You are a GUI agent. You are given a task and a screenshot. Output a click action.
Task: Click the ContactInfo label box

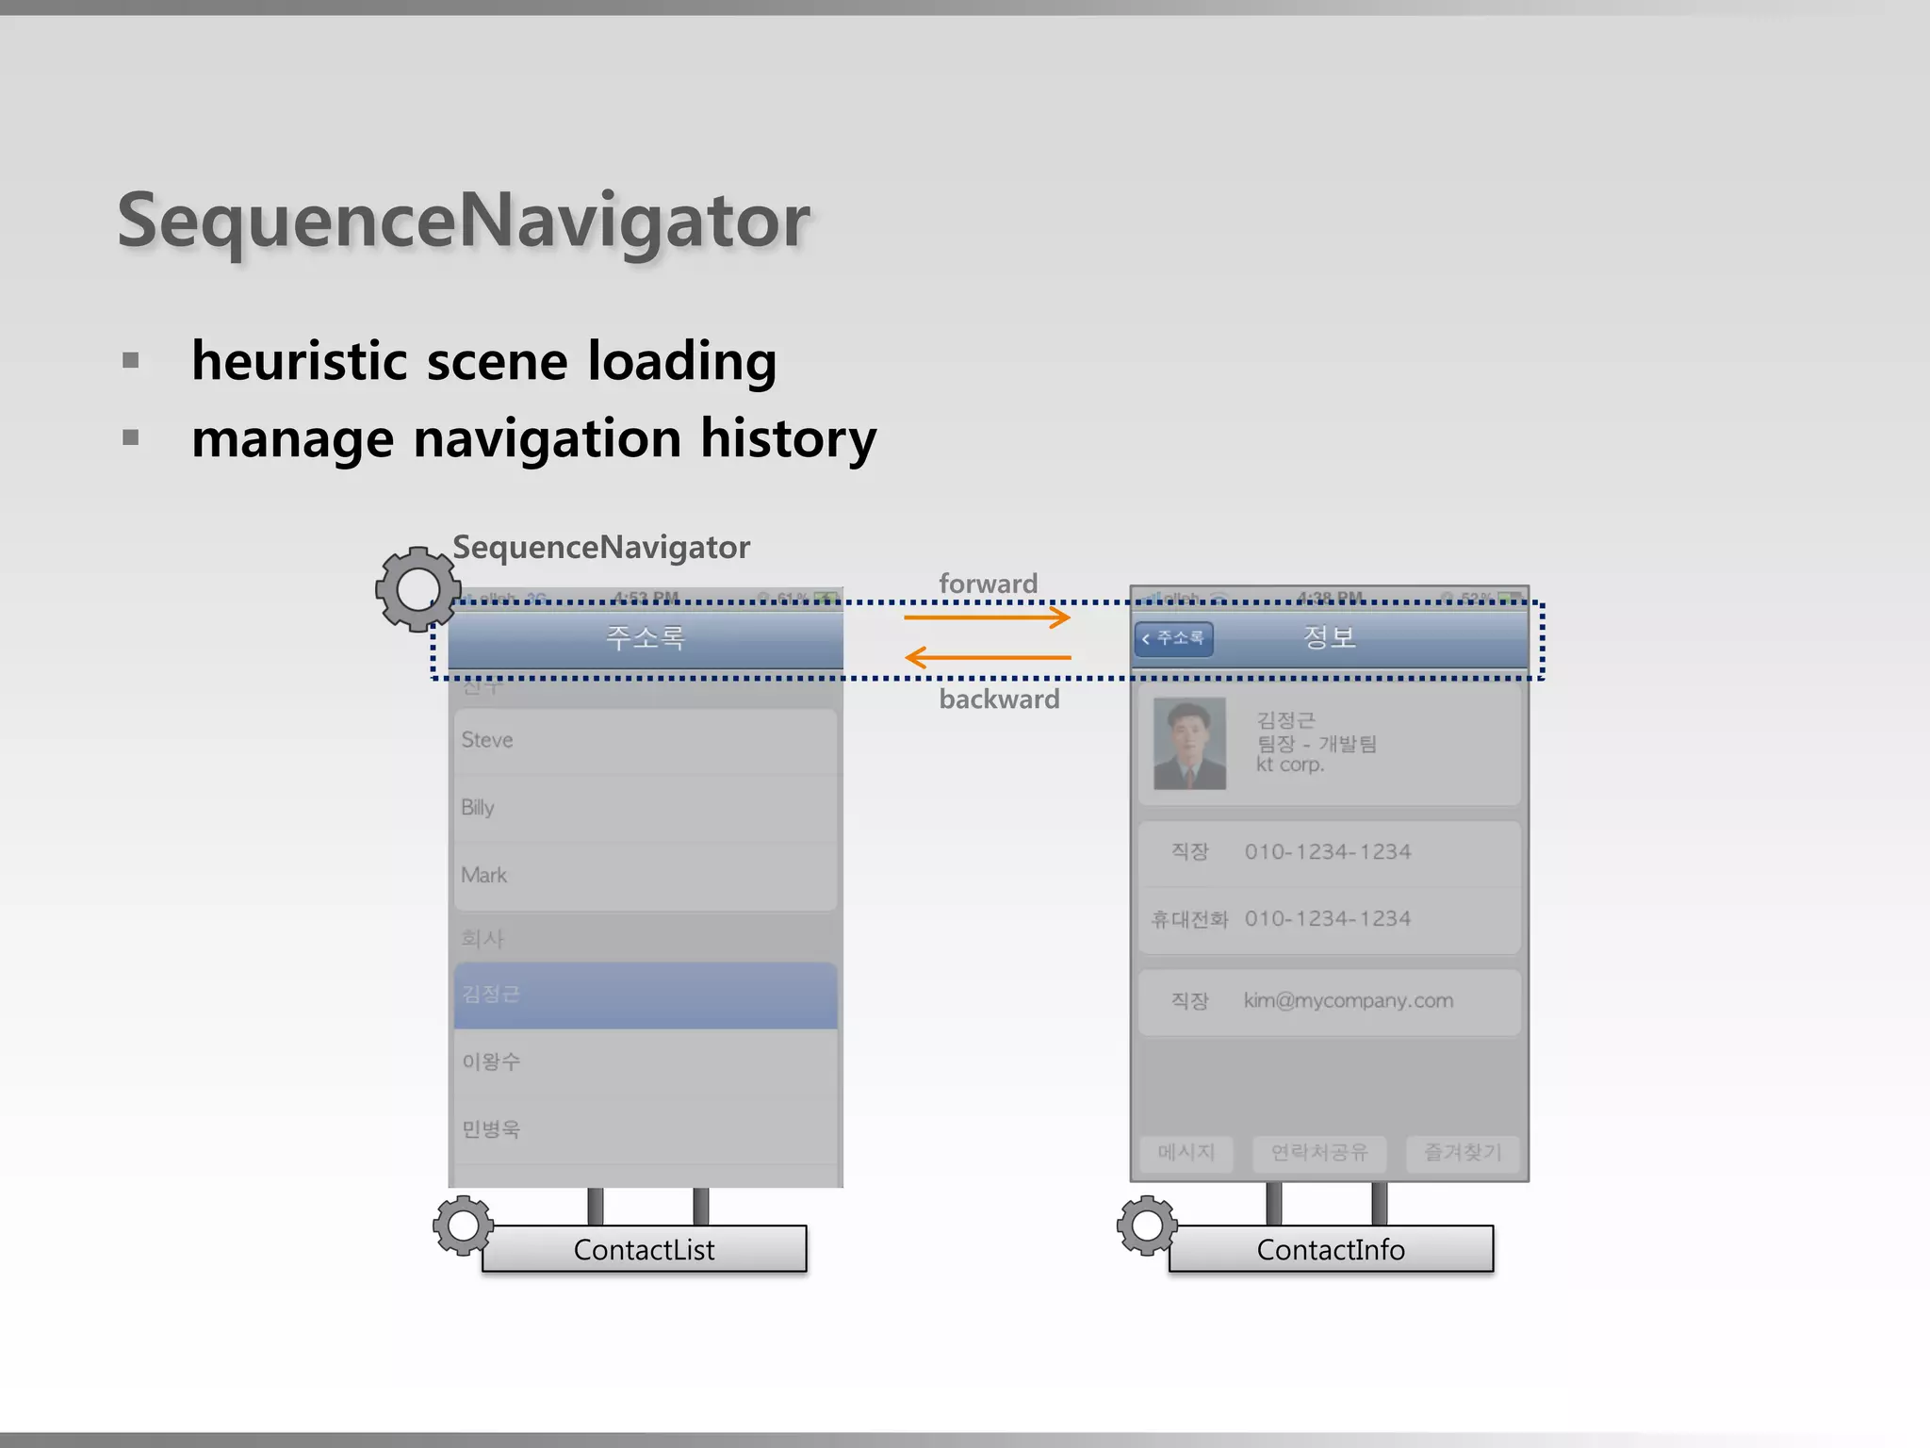tap(1330, 1249)
